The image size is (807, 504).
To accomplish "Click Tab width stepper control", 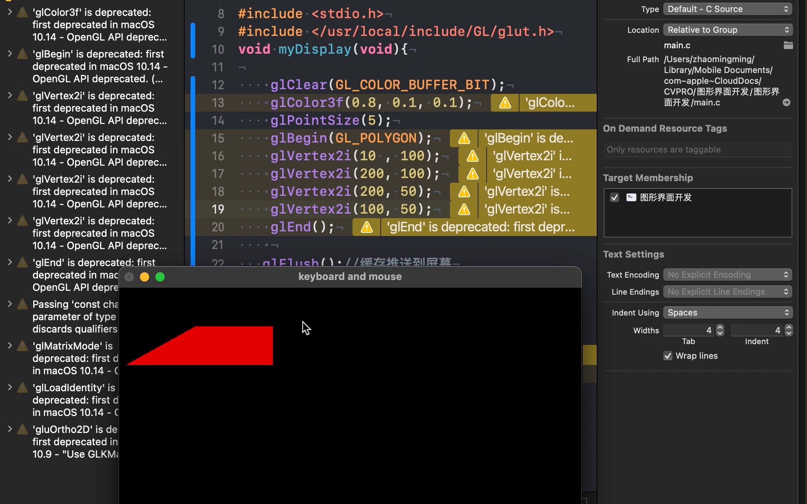I will (720, 330).
